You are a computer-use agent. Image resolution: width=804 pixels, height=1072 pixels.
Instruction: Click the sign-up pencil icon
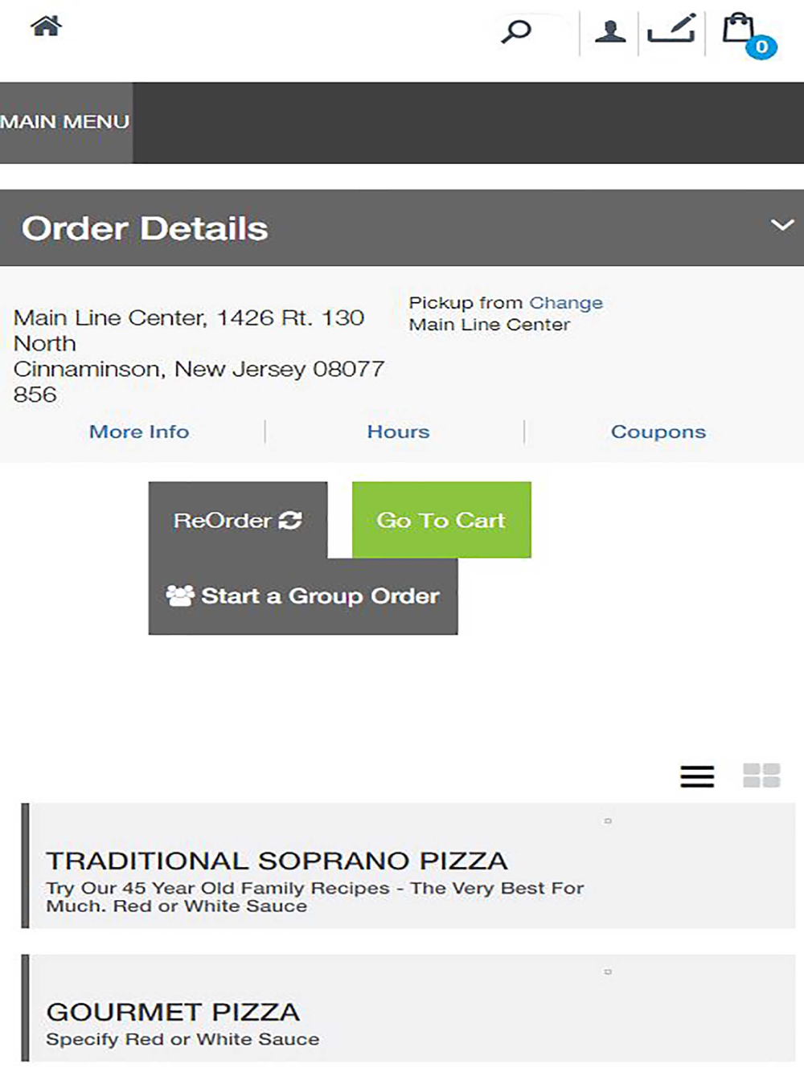[671, 29]
